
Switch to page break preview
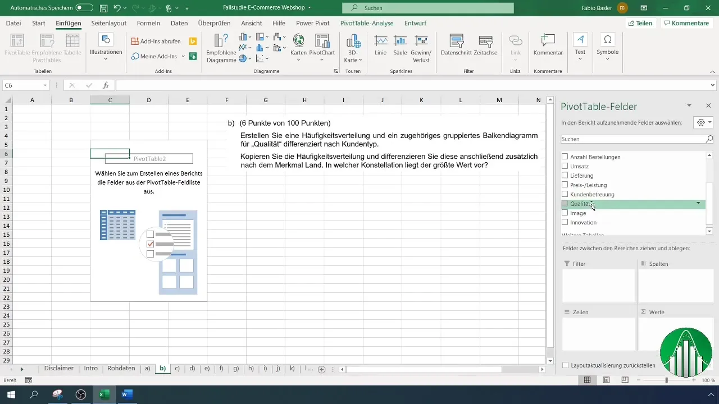point(625,380)
